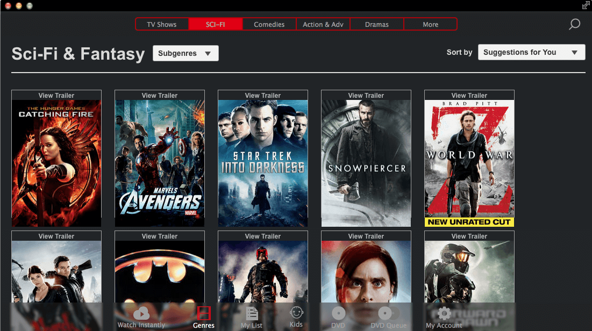The height and width of the screenshot is (331, 592).
Task: Select the SCI-FI tab
Action: click(x=215, y=24)
